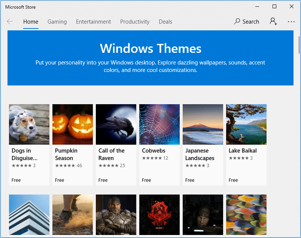
Task: Open the Entertainment tab
Action: (x=94, y=22)
